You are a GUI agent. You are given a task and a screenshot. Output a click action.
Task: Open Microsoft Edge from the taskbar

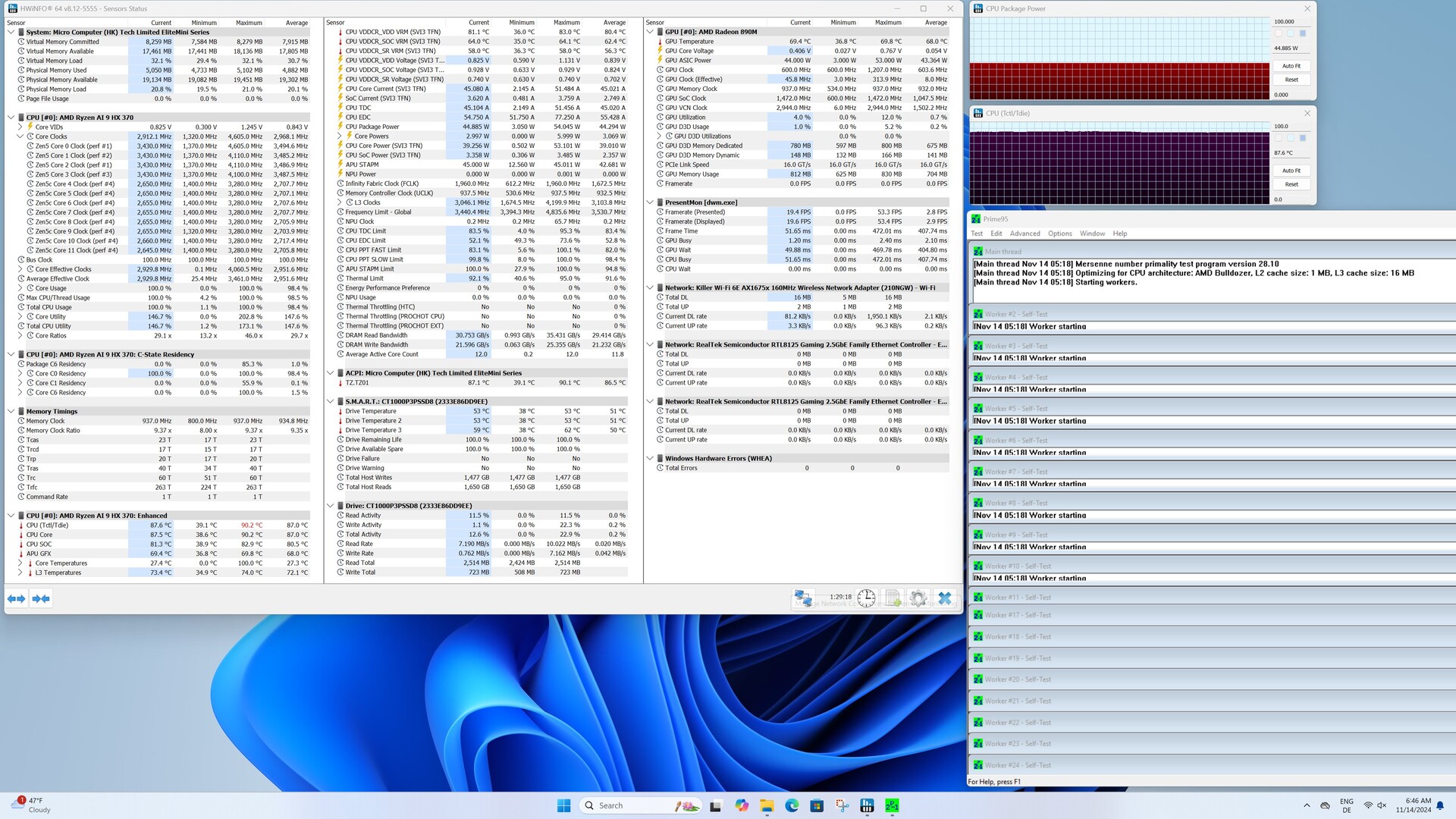pyautogui.click(x=792, y=805)
